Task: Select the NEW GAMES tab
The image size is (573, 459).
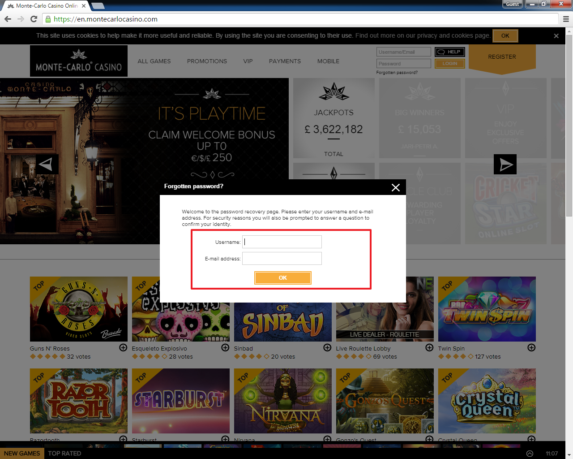Action: [22, 453]
